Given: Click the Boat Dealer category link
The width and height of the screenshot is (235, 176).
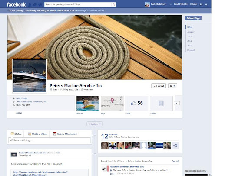Looking at the screenshot, I should click(22, 98).
